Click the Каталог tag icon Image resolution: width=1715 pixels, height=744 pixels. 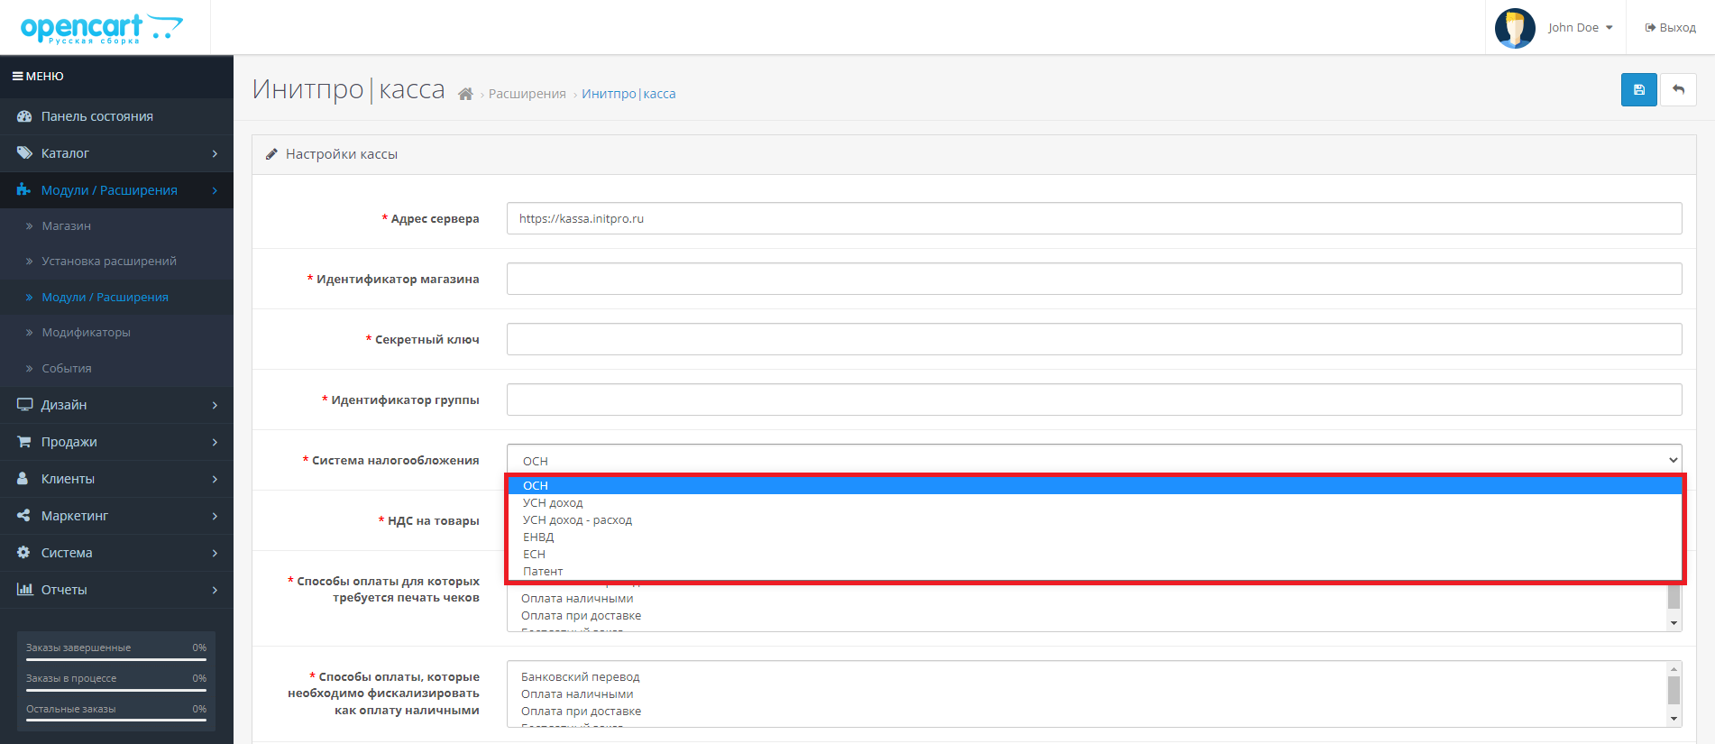[x=24, y=153]
